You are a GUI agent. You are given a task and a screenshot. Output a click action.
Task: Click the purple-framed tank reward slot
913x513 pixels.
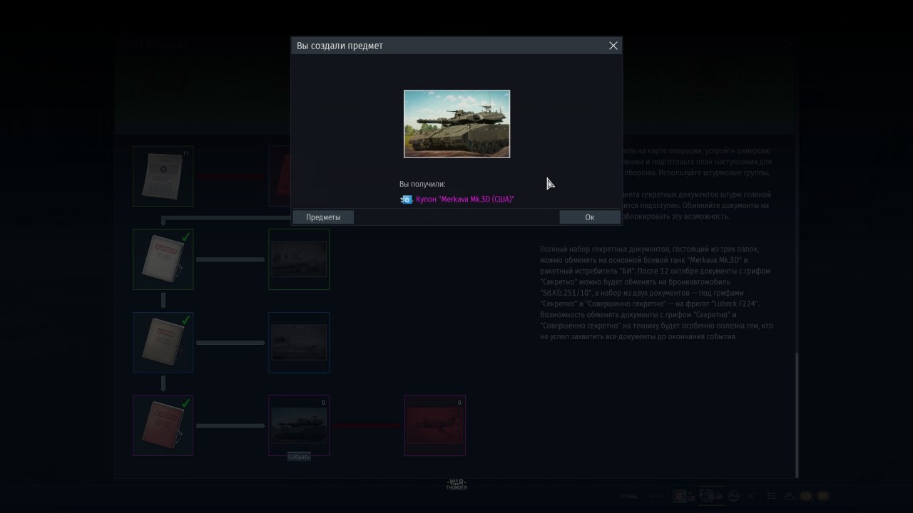[x=299, y=425]
